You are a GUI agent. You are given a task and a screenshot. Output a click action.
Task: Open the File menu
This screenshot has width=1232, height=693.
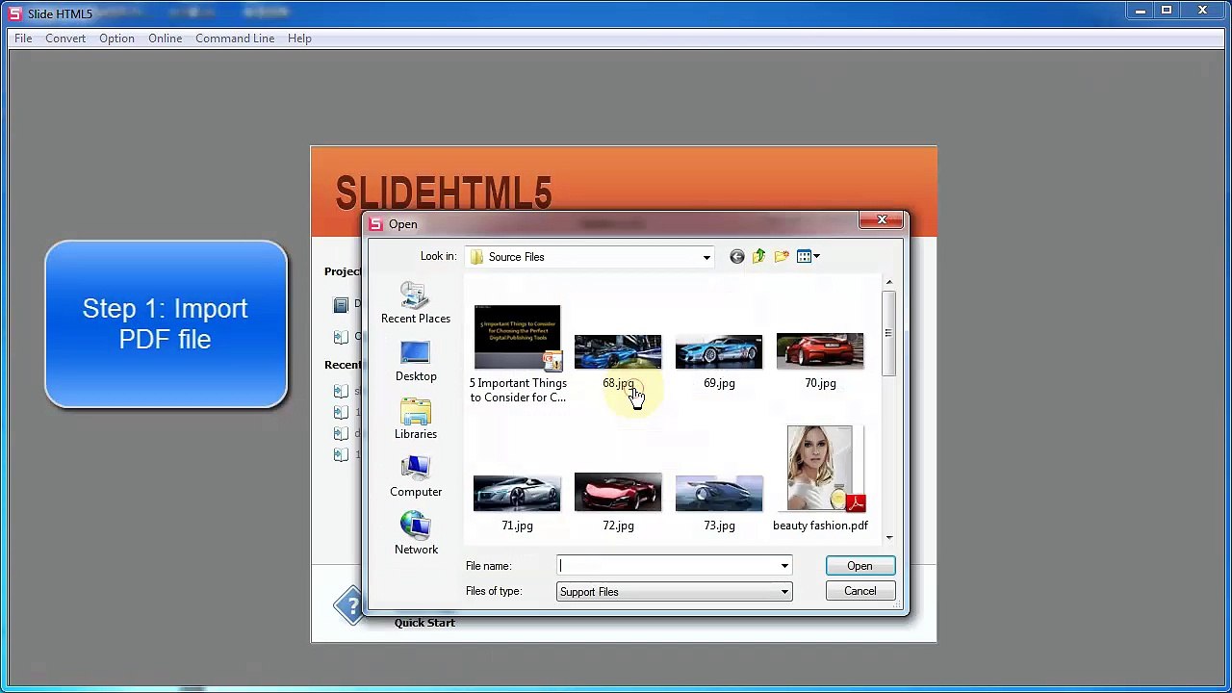tap(23, 38)
